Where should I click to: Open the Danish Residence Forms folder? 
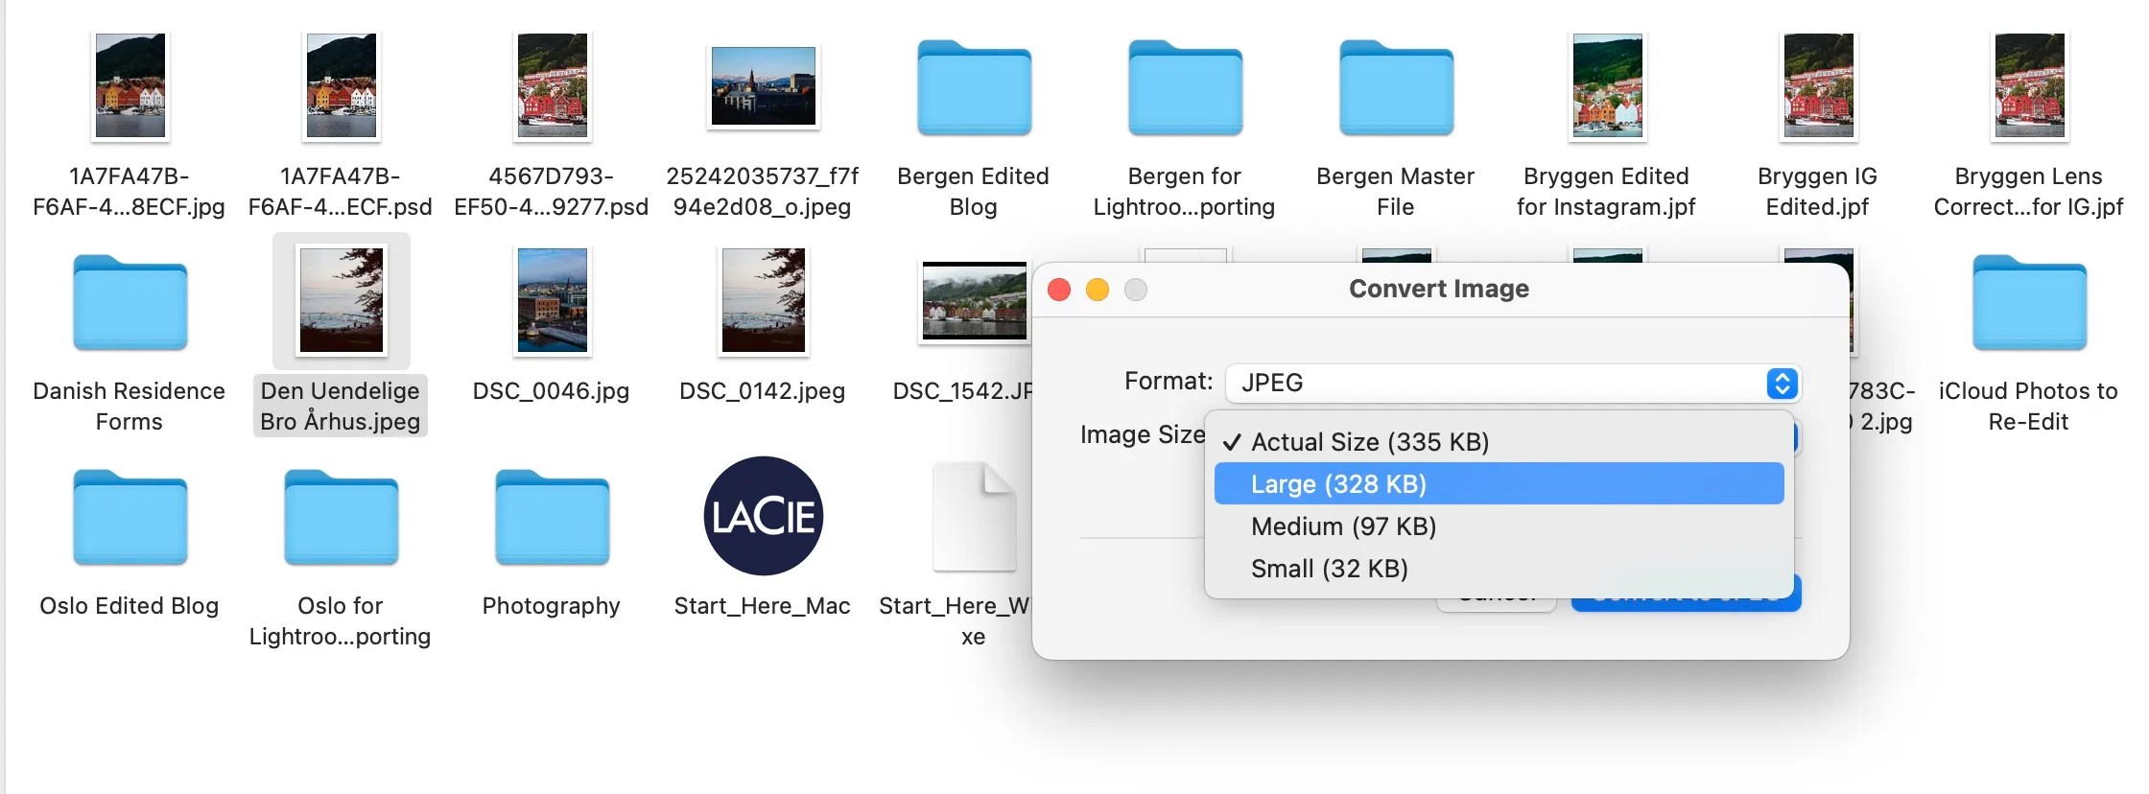click(130, 303)
